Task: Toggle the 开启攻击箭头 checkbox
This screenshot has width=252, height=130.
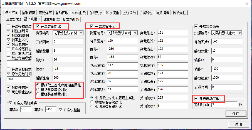Action: pos(196,26)
